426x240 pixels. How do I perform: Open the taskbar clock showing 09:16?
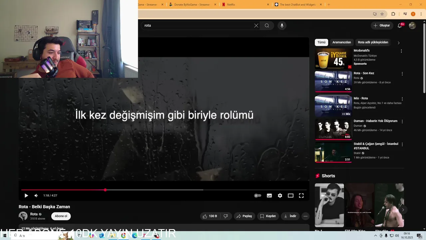click(x=407, y=236)
